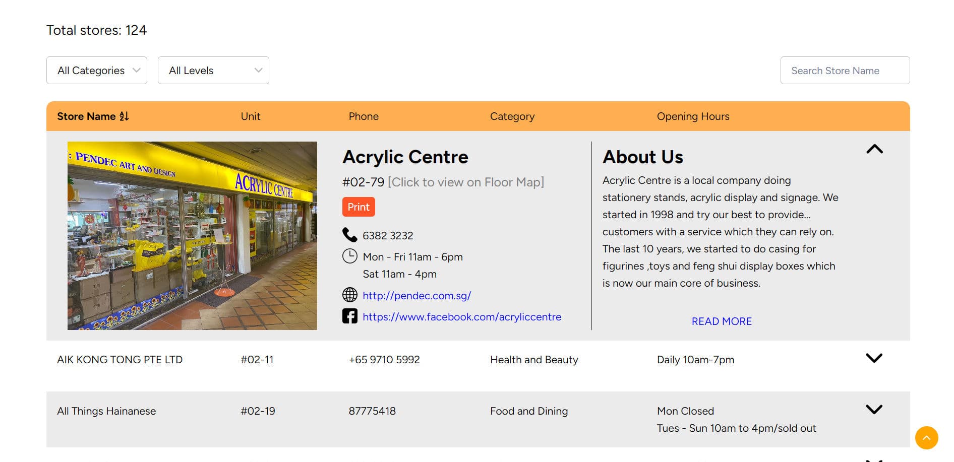Open the http://pendec.com.sg/ website link
The width and height of the screenshot is (954, 462).
(417, 296)
